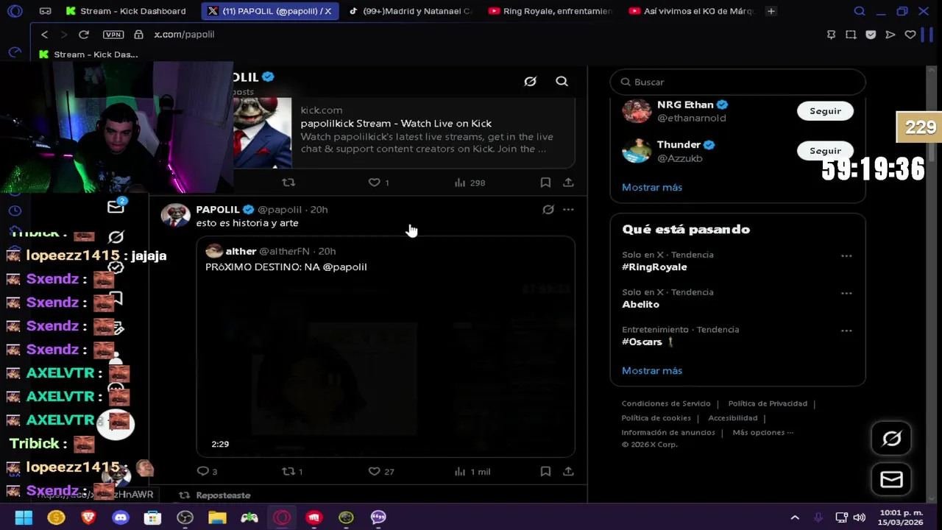The height and width of the screenshot is (530, 942).
Task: Open Grok from the PAPOLIL profile header
Action: (530, 82)
